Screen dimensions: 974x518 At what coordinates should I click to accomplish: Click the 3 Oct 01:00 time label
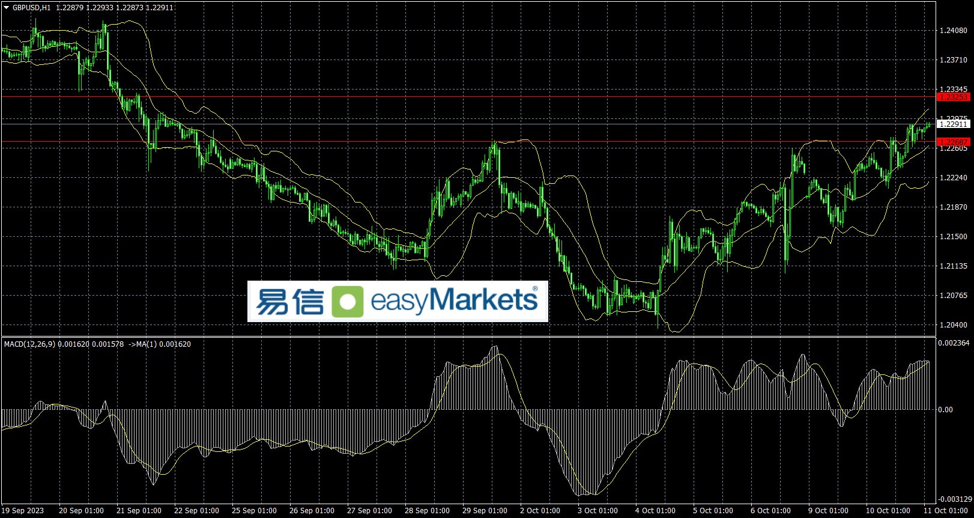point(597,511)
